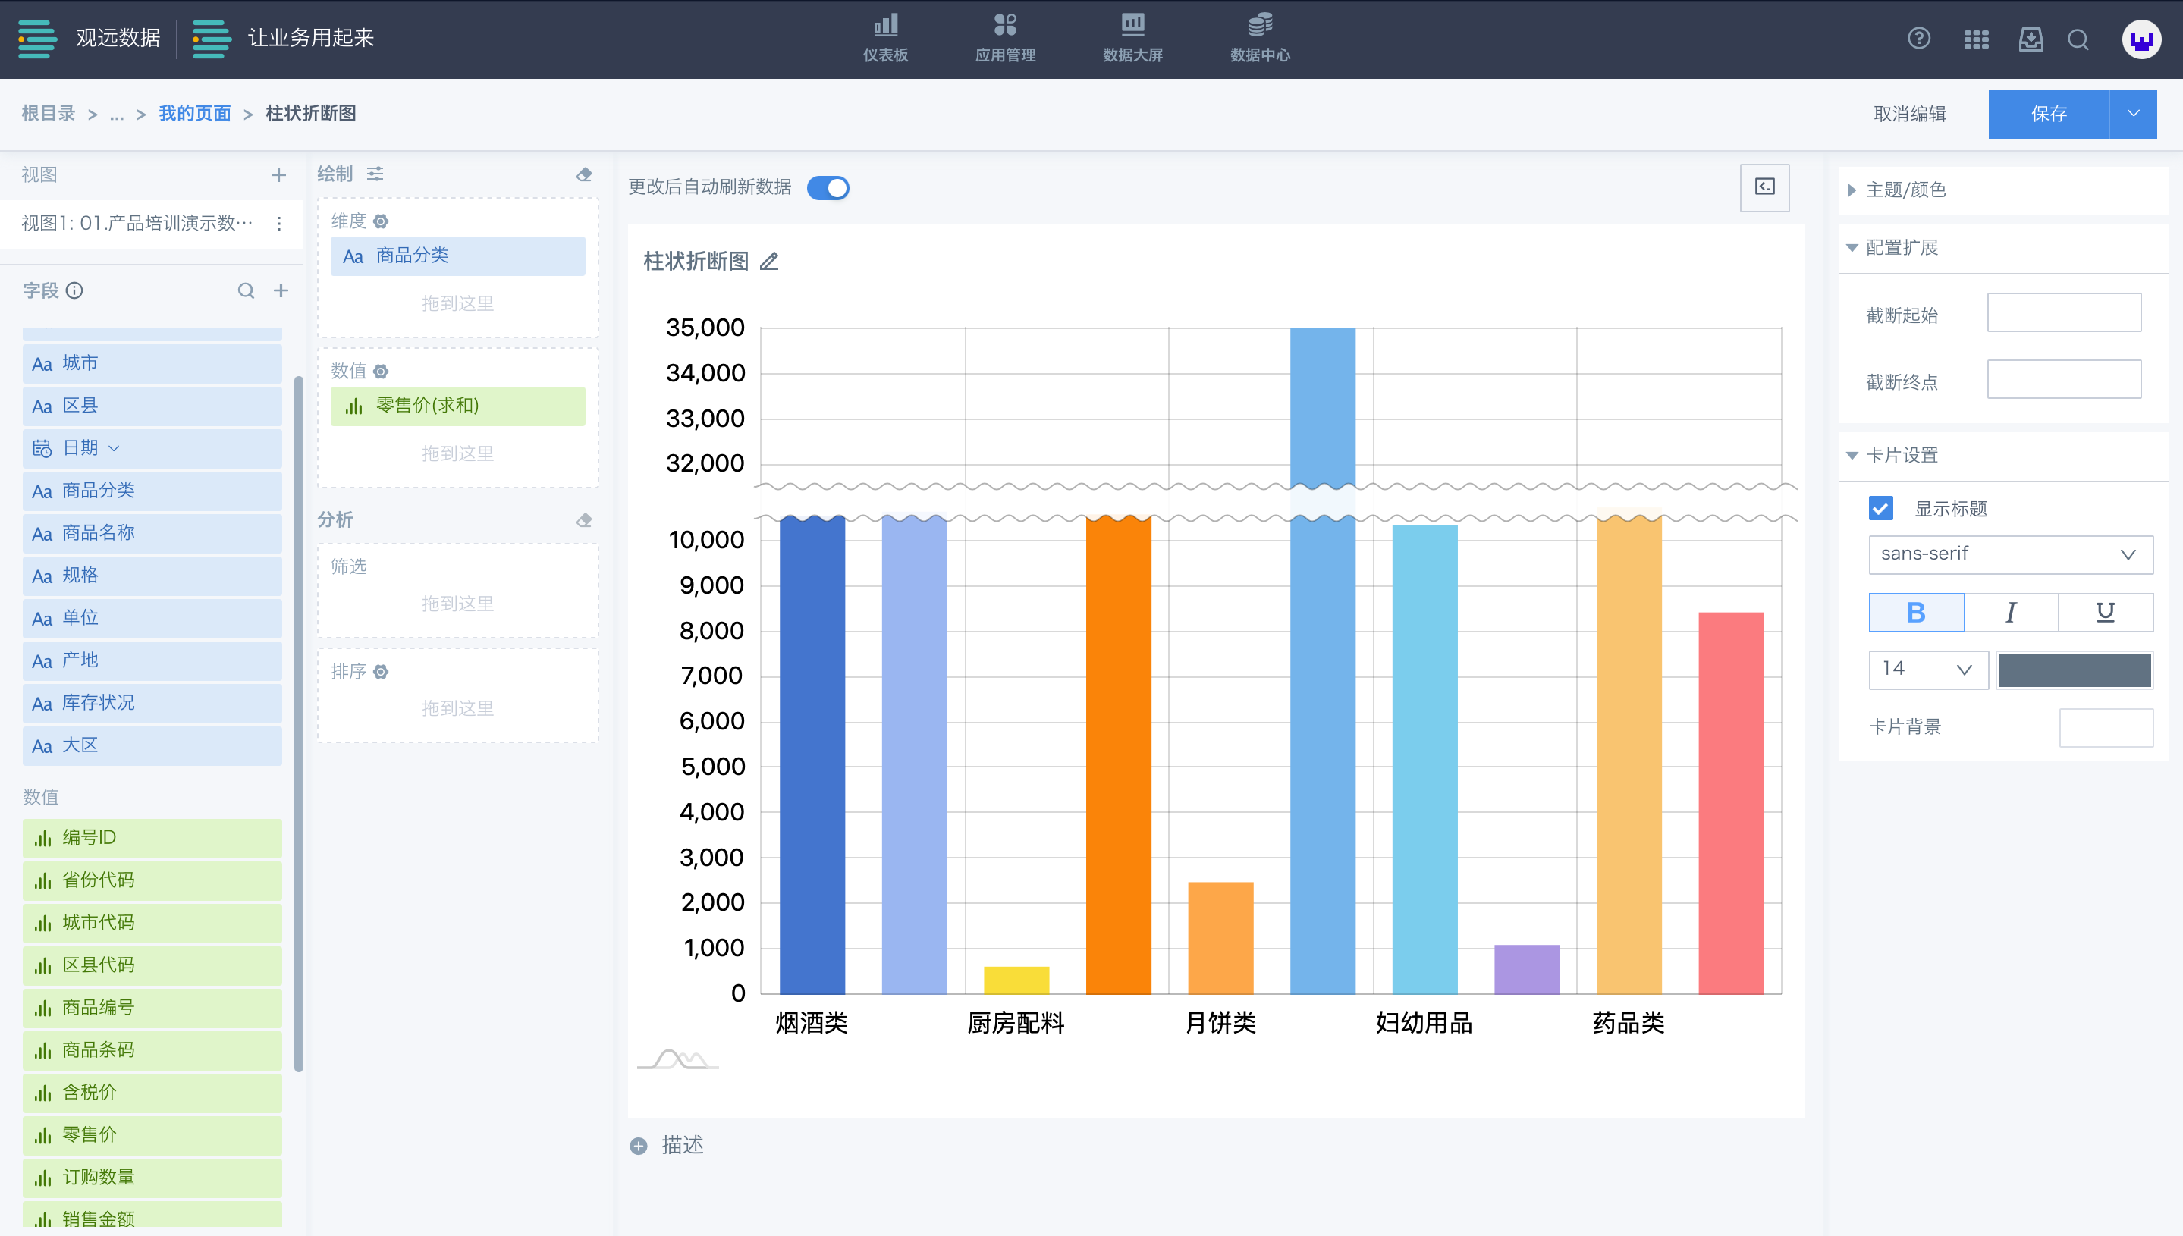Open the user avatar menu
This screenshot has width=2183, height=1236.
pyautogui.click(x=2141, y=39)
